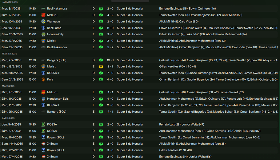280x160 pixels.
Task: Open the 9 - 0 result against KOSSA II
Action: (110, 105)
